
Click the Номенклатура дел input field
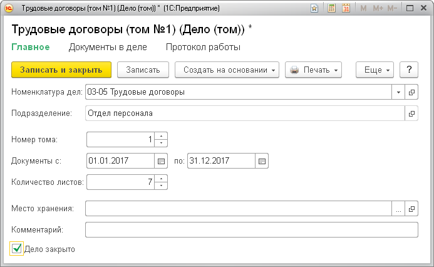tap(239, 92)
